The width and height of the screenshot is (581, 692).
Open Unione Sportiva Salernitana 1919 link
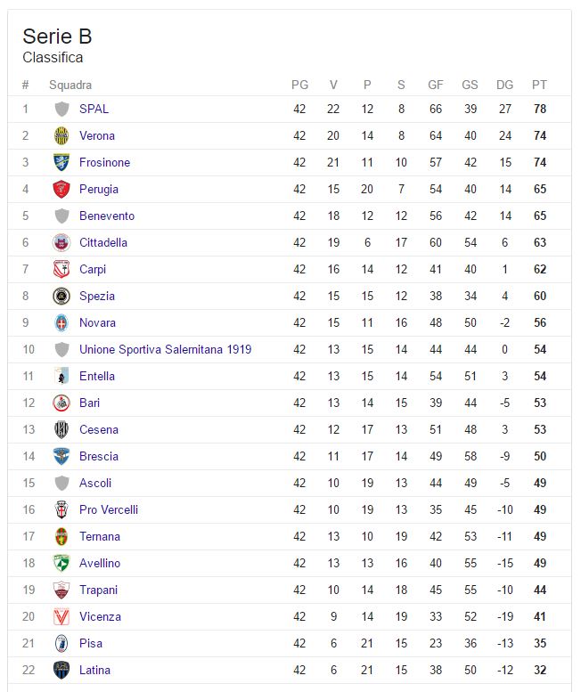click(165, 349)
